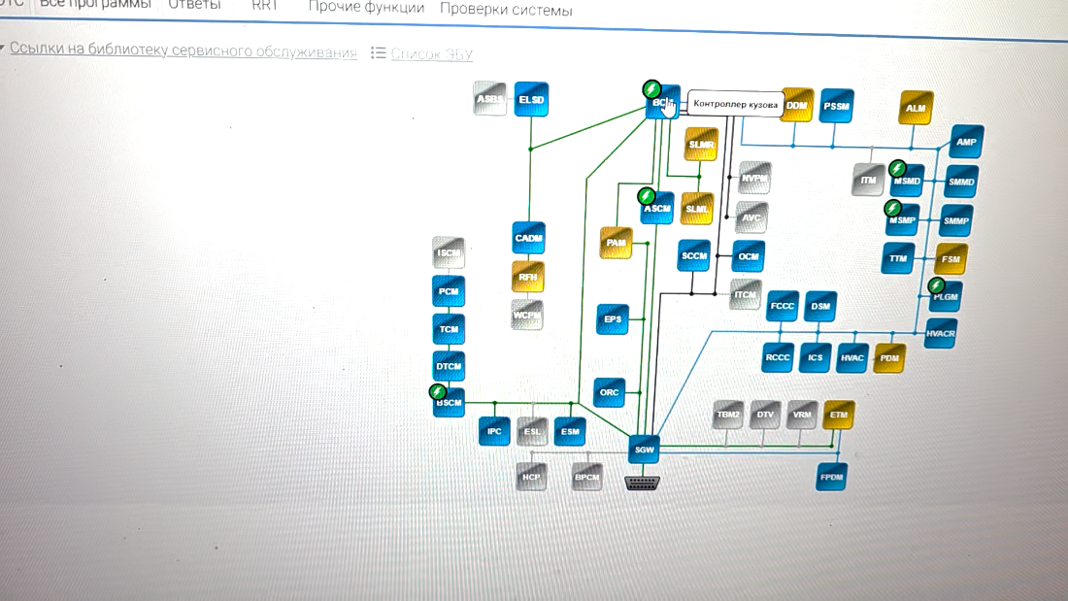Click the blue TCM module node

coord(449,329)
